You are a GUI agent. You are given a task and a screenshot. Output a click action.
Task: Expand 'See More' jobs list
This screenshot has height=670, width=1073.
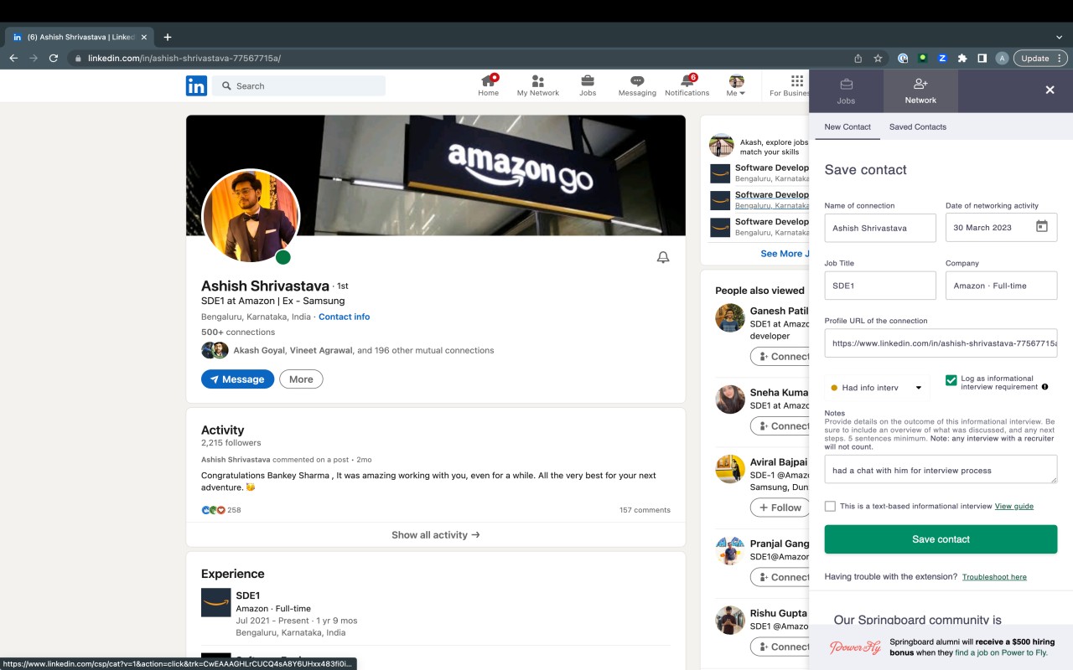783,253
